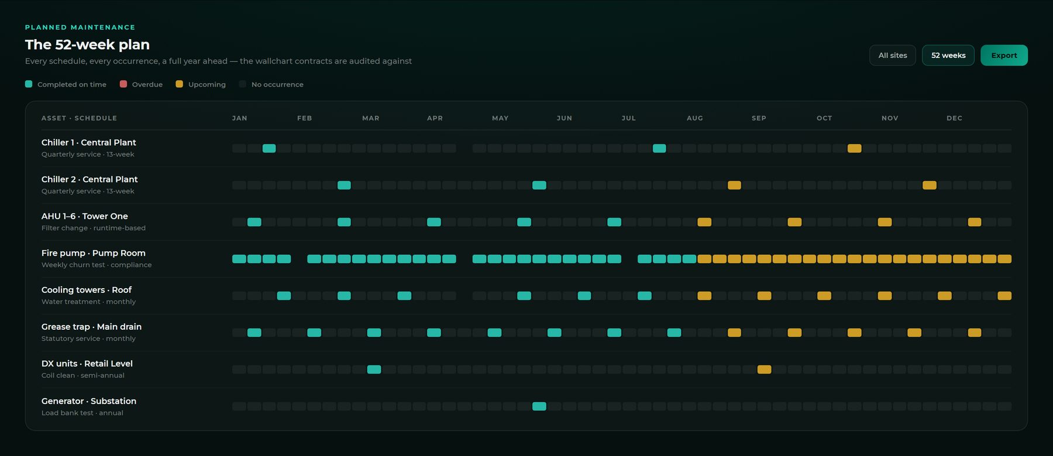The image size is (1053, 456).
Task: Select the 52 weeks range button
Action: (948, 56)
